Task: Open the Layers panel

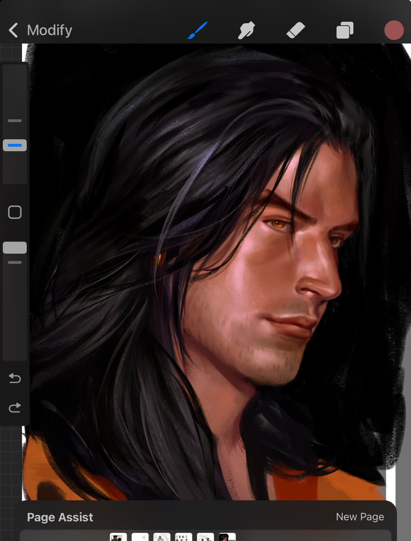Action: pyautogui.click(x=345, y=31)
